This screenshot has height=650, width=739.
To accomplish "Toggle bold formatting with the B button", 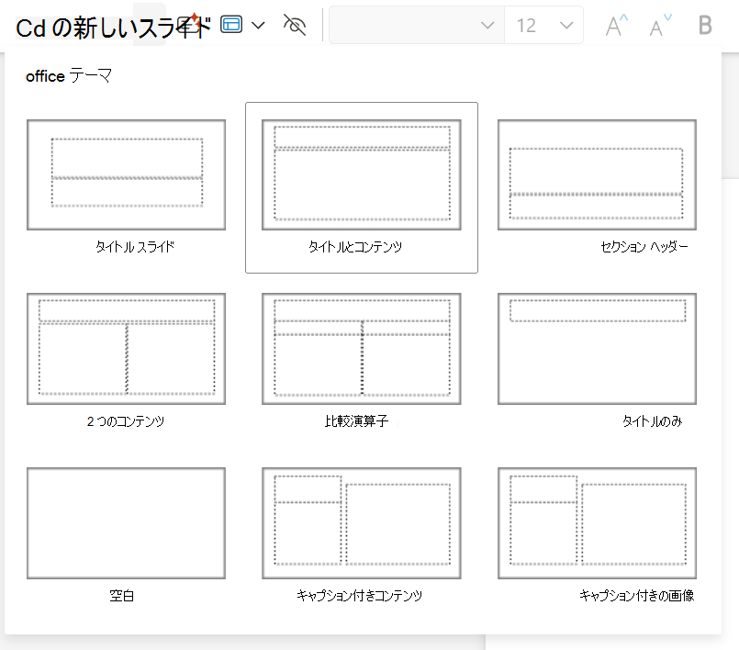I will (705, 25).
